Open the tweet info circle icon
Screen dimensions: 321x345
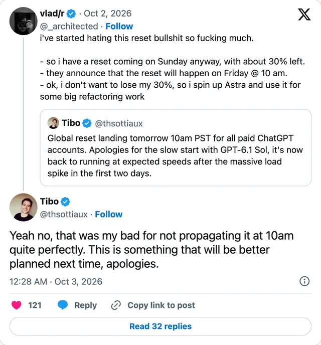[304, 281]
